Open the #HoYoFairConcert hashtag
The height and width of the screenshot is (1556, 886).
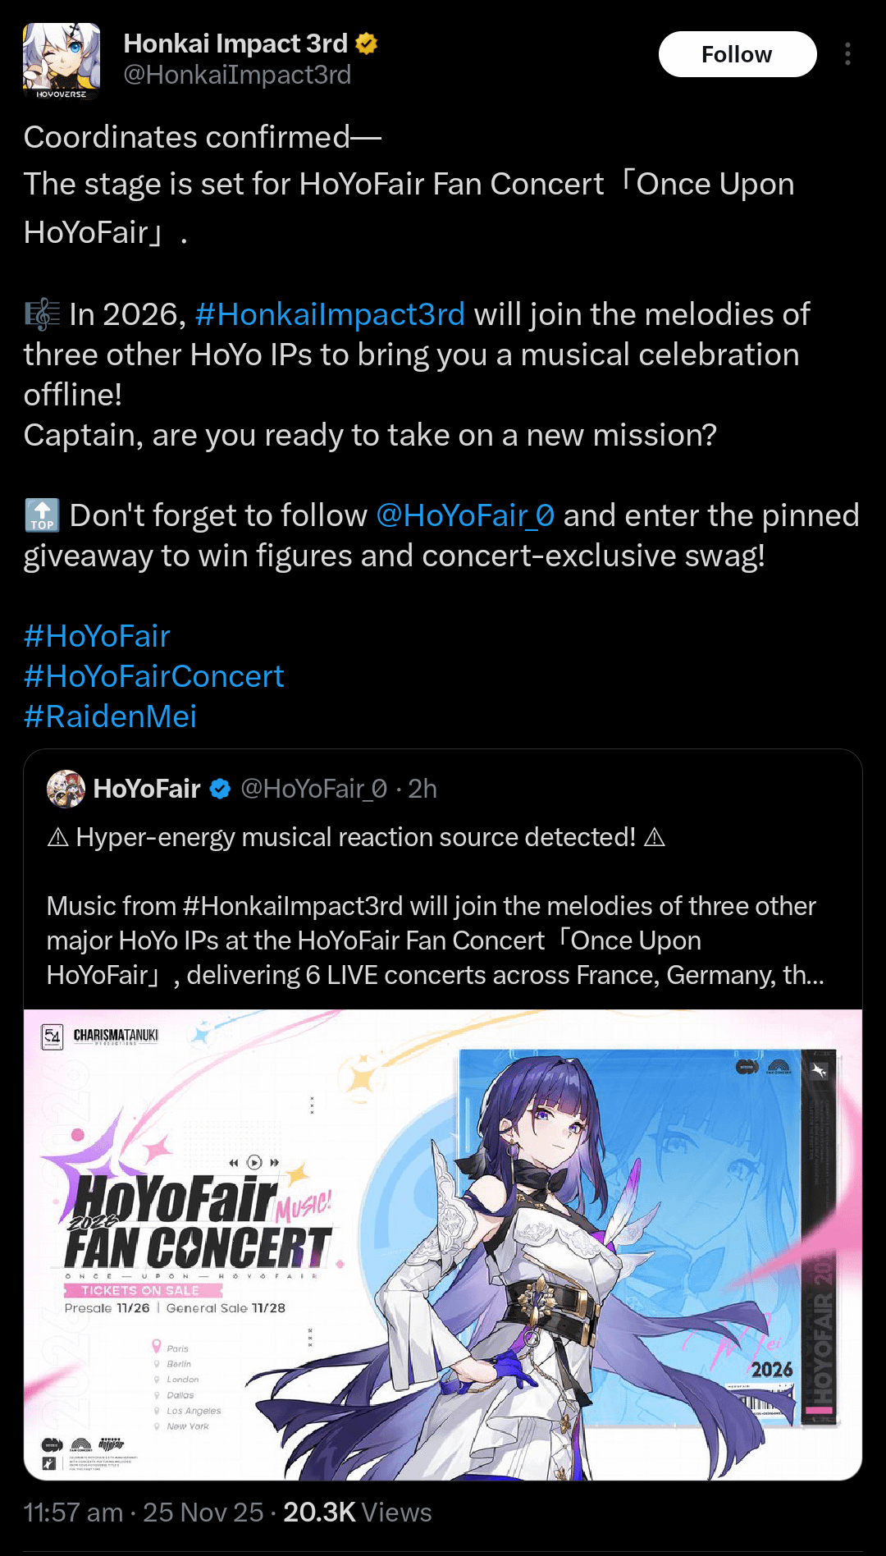[x=153, y=676]
